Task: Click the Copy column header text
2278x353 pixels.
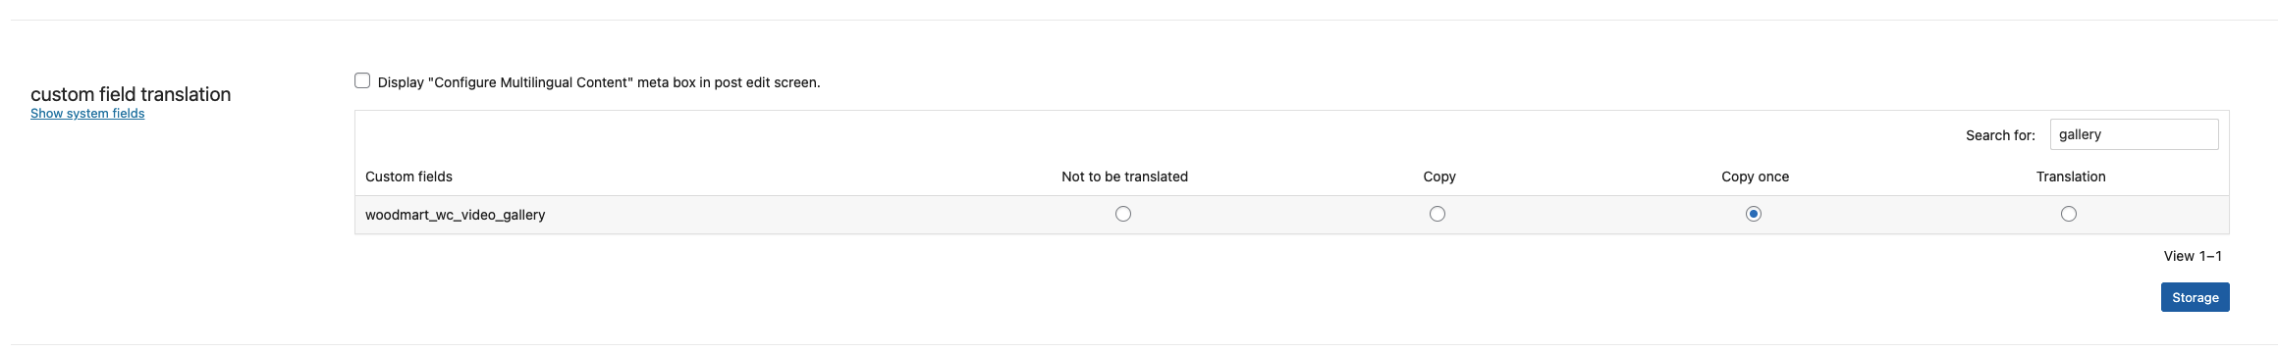Action: click(x=1438, y=176)
